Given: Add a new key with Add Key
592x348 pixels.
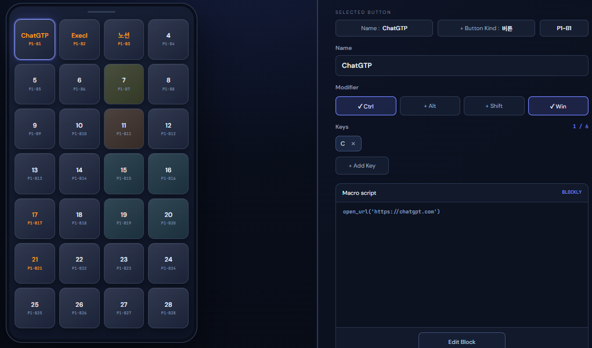Looking at the screenshot, I should pyautogui.click(x=362, y=166).
